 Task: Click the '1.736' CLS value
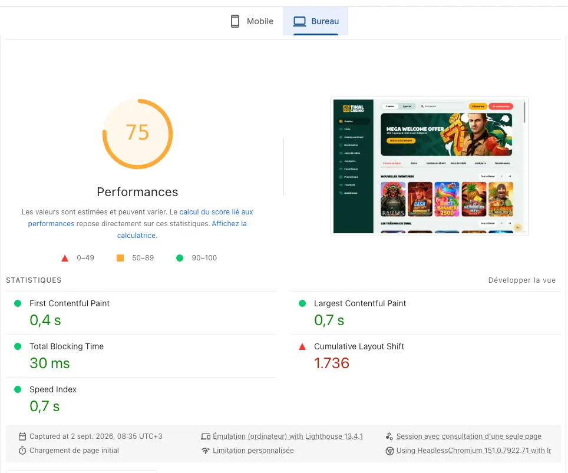click(332, 363)
